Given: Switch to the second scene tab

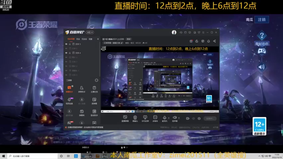Looking at the screenshot, I should pos(78,39).
